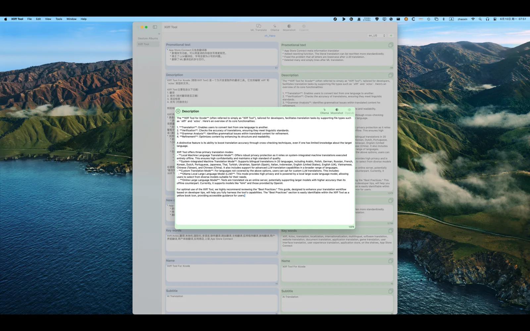Click ML Translate in the main toolbar
This screenshot has height=331, width=530.
click(x=258, y=28)
